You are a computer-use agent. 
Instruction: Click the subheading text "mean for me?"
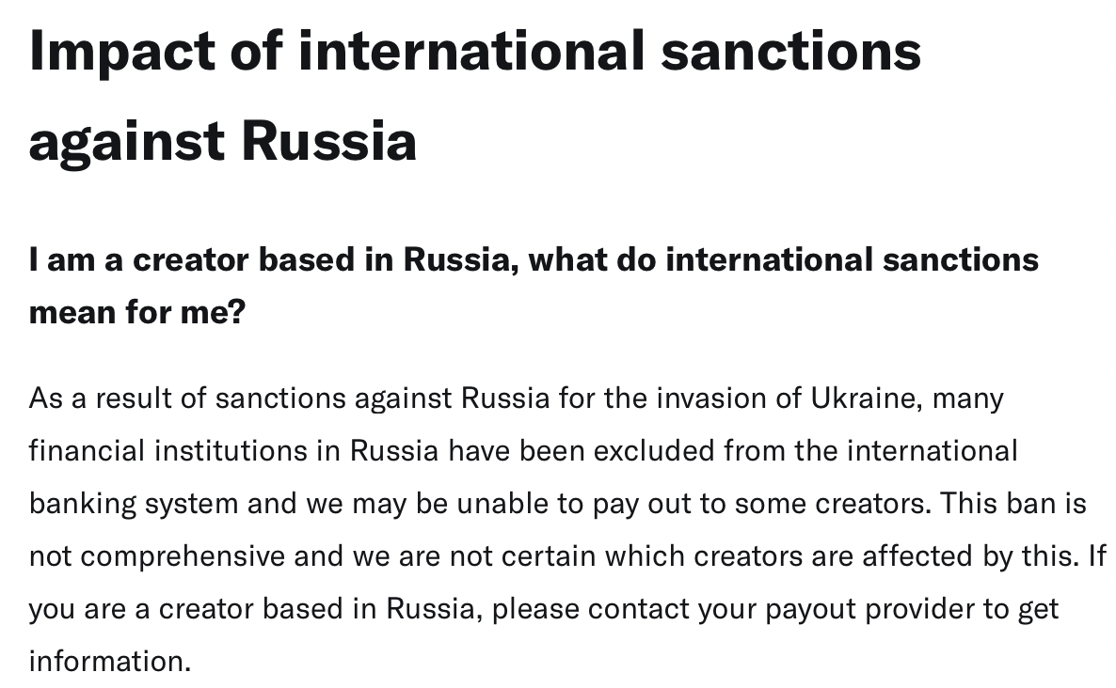pyautogui.click(x=137, y=312)
